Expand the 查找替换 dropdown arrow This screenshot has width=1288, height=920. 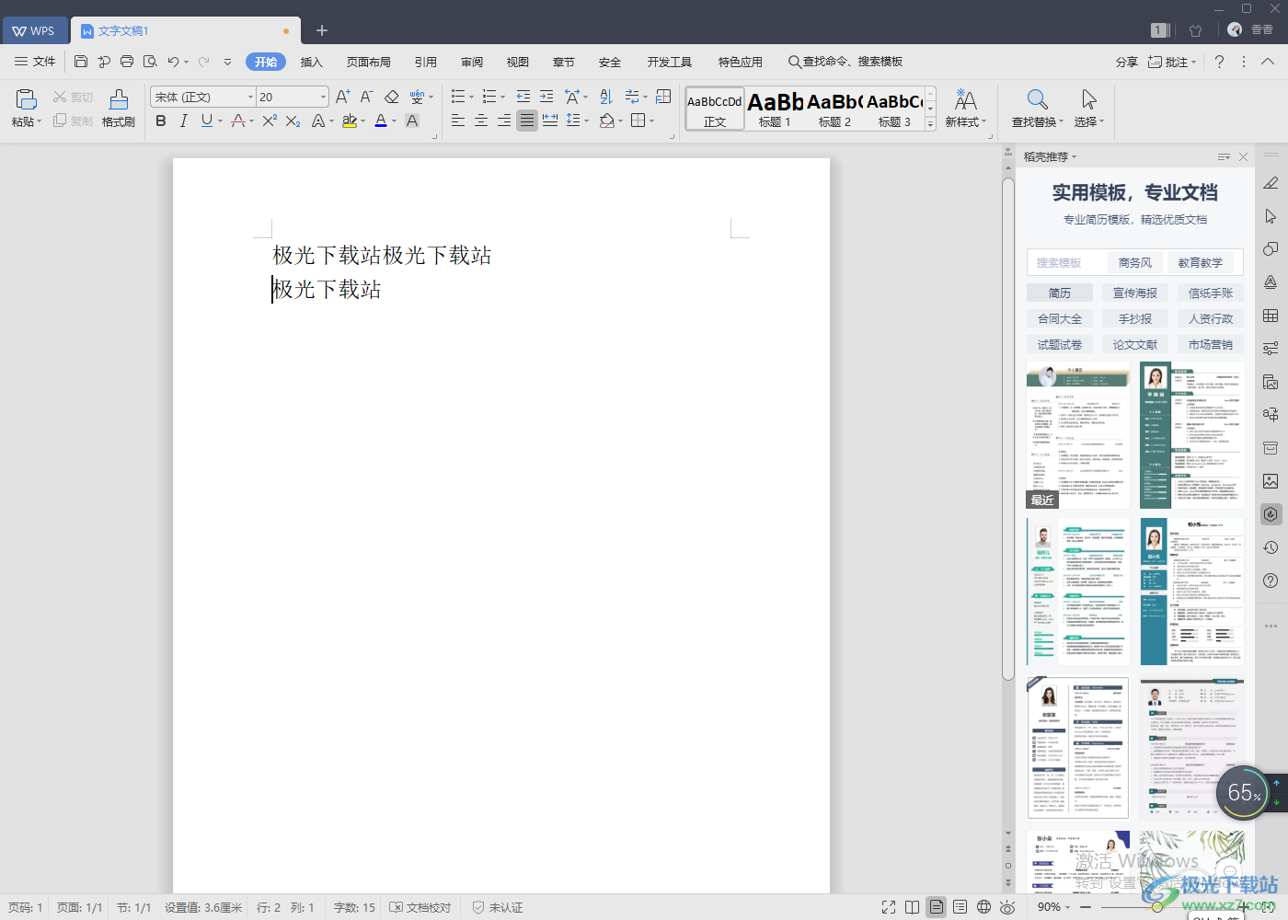click(1061, 121)
